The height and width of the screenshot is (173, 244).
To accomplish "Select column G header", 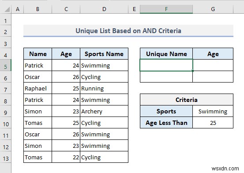I will click(213, 9).
